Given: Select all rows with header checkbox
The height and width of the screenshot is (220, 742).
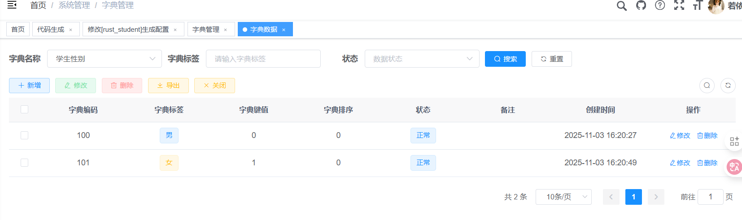Looking at the screenshot, I should 25,109.
